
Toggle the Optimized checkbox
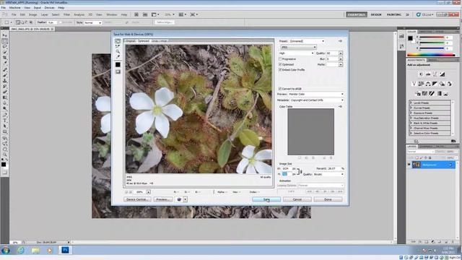280,64
